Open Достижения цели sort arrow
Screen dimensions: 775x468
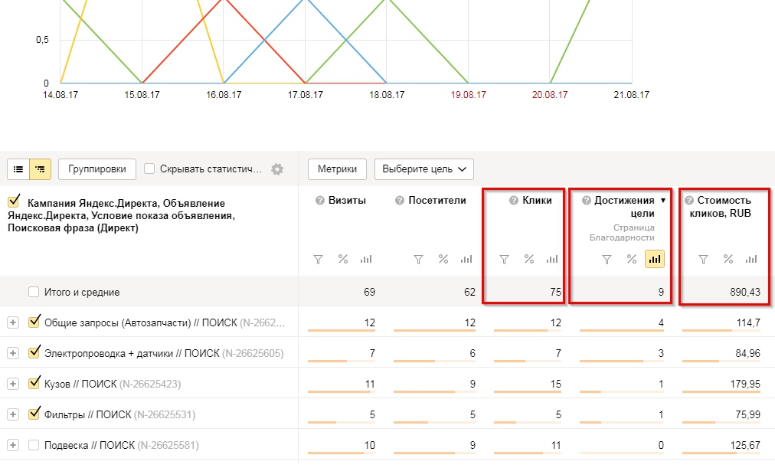click(663, 201)
